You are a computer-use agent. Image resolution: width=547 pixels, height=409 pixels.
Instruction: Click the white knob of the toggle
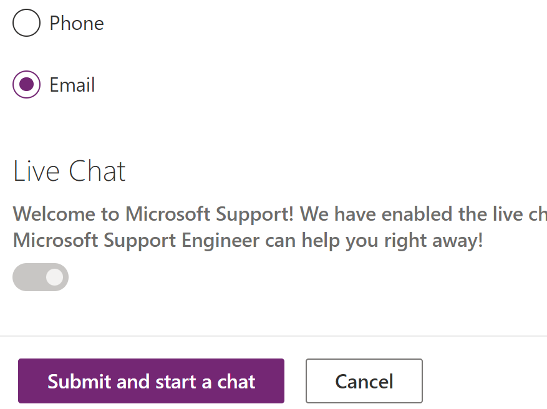[54, 277]
